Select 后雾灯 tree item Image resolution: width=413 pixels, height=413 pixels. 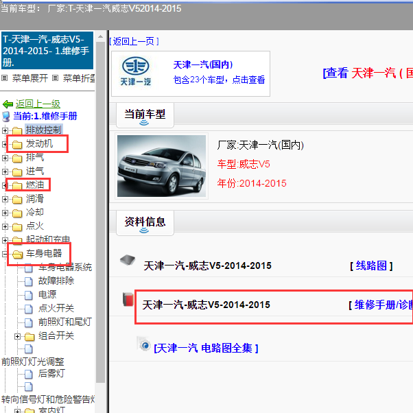pos(51,374)
